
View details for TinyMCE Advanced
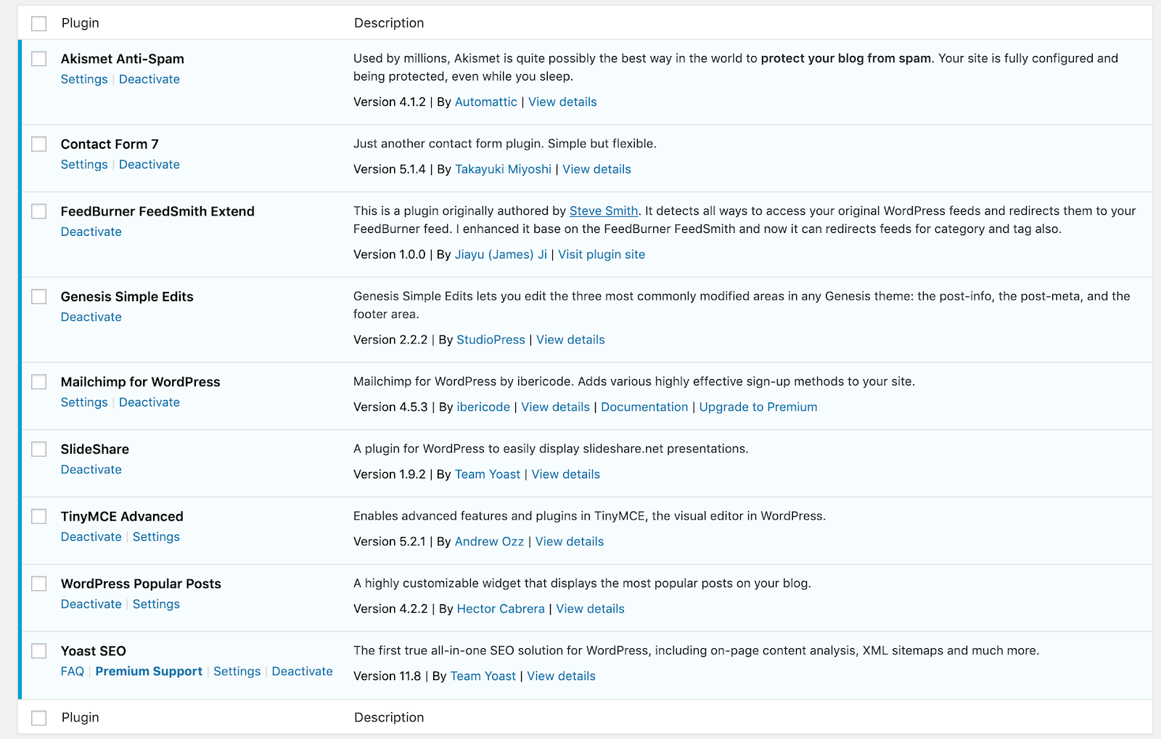pyautogui.click(x=570, y=542)
